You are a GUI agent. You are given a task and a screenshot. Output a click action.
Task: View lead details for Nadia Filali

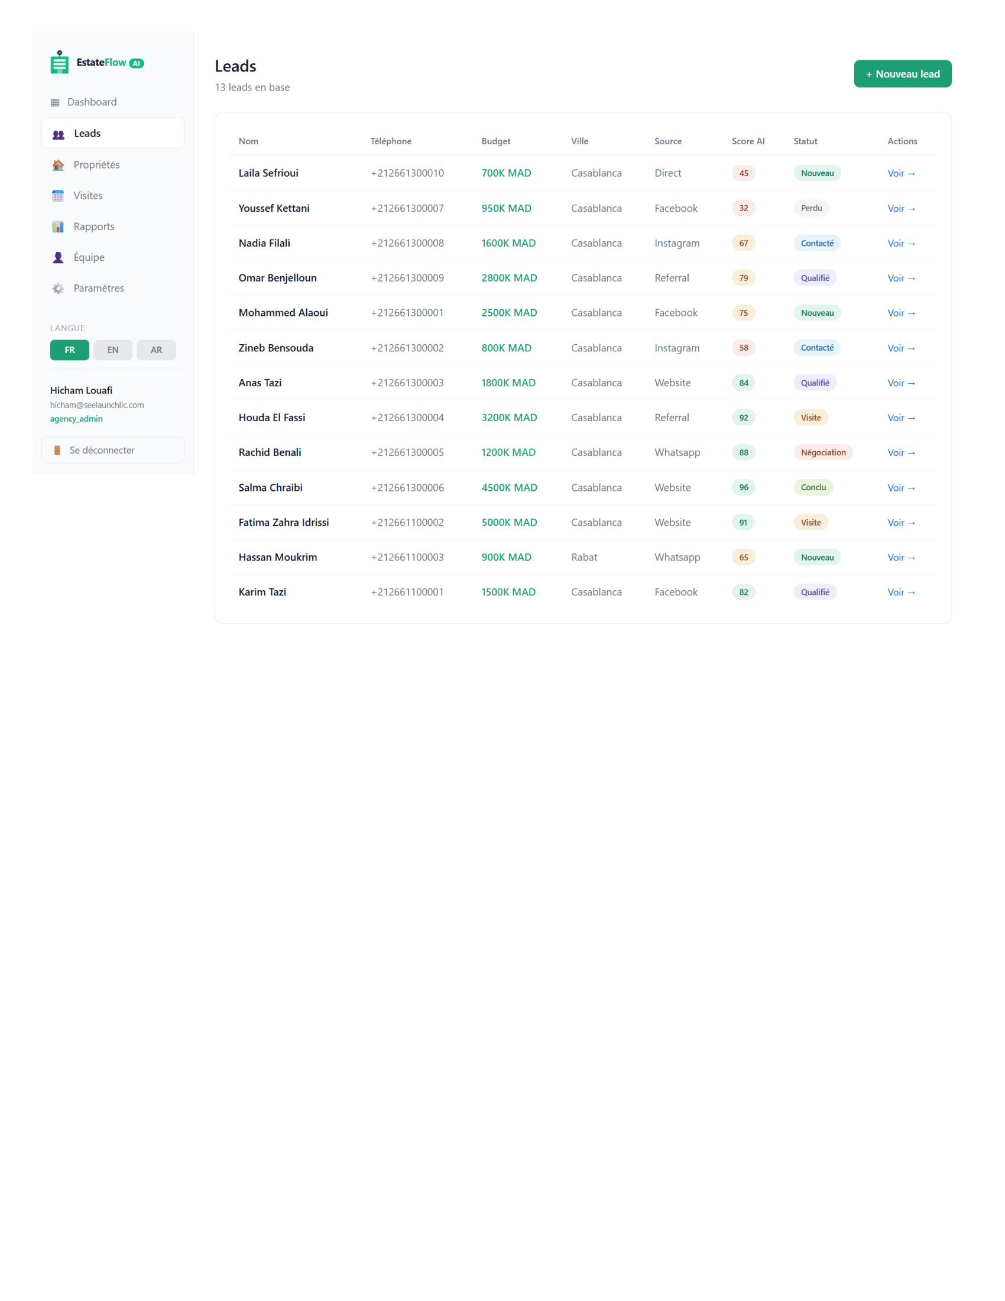click(x=901, y=243)
